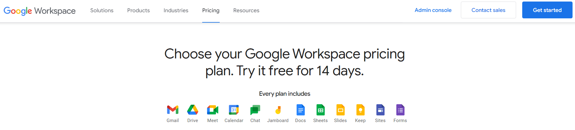Expand the Products menu

click(138, 10)
